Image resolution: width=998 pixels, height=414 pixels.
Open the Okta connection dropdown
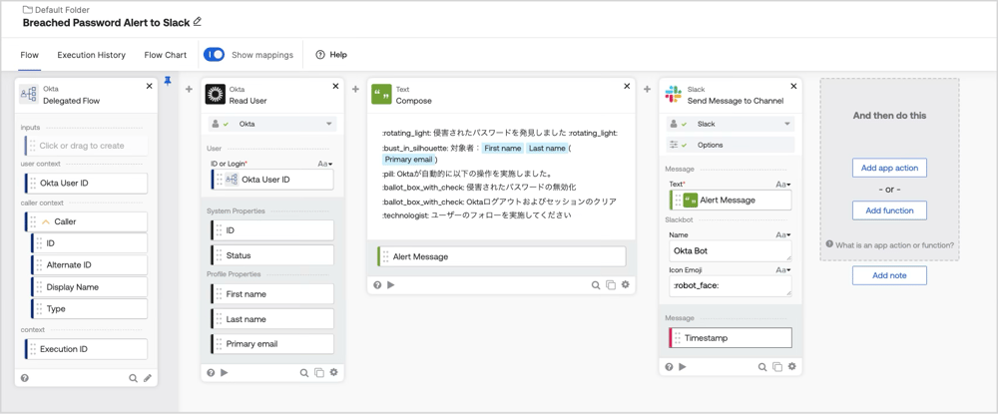coord(272,124)
